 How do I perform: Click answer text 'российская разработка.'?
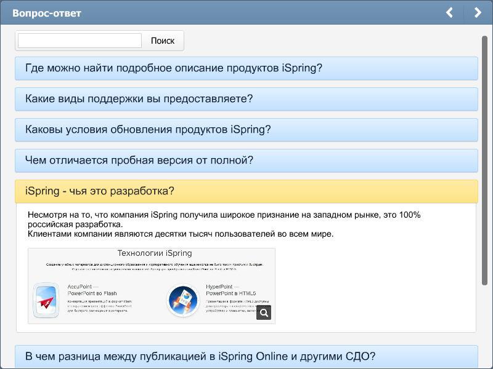tap(75, 224)
